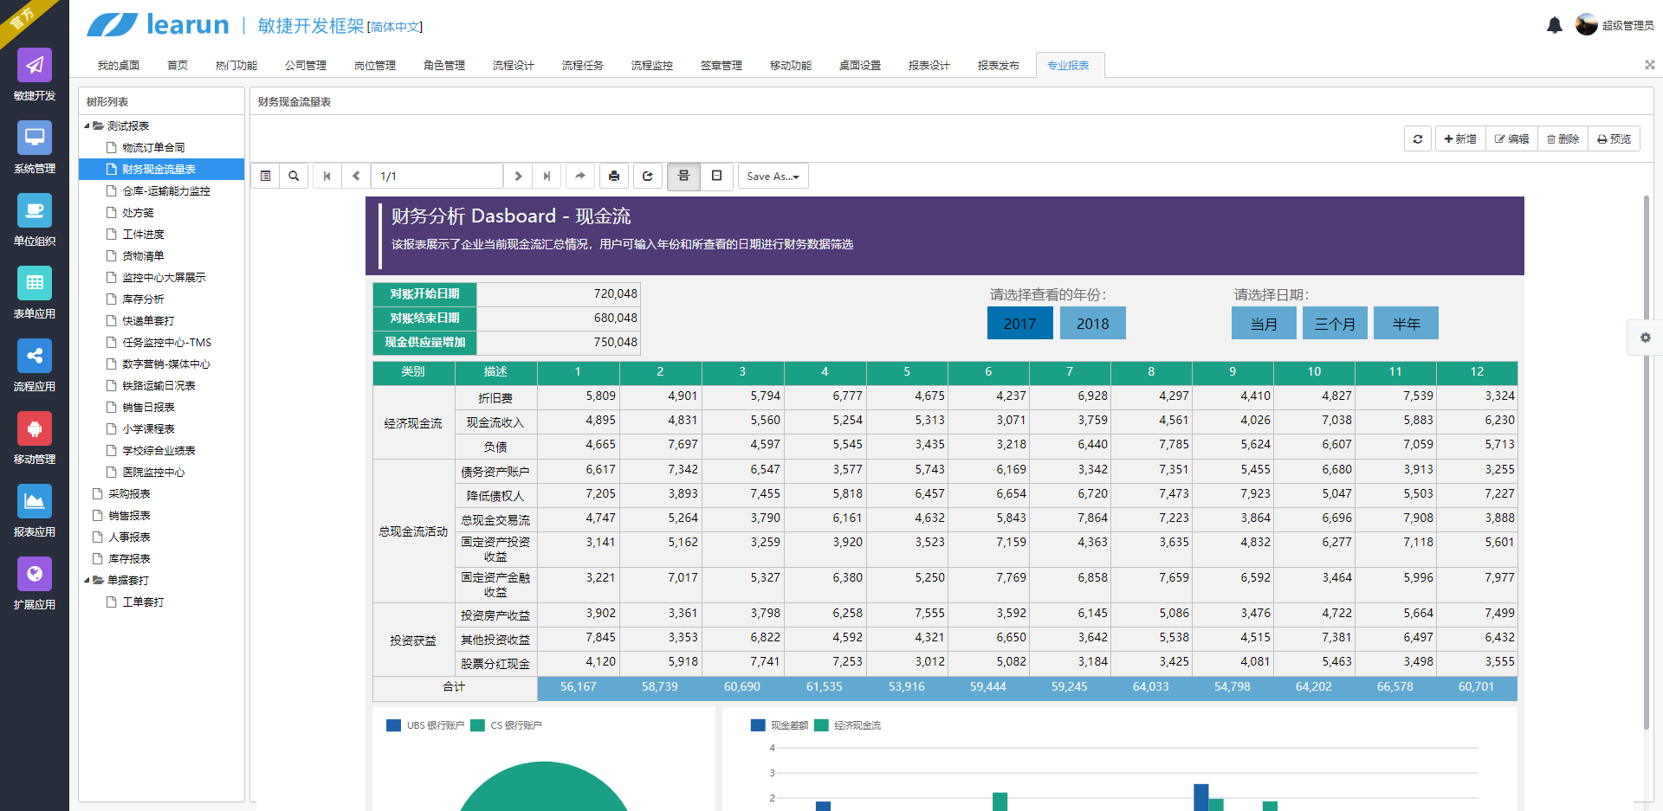Screen dimensions: 1663x811
Task: Click learun logo
Action: 158,25
